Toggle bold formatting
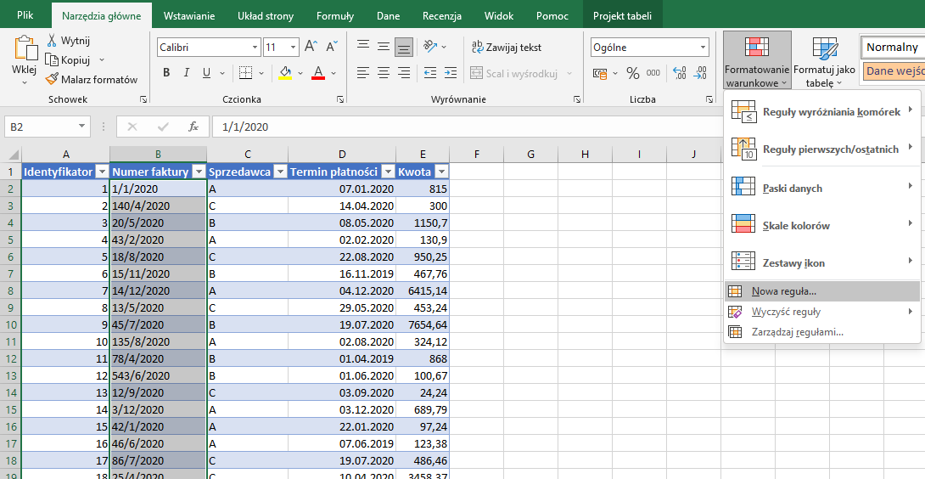The width and height of the screenshot is (925, 479). (166, 73)
